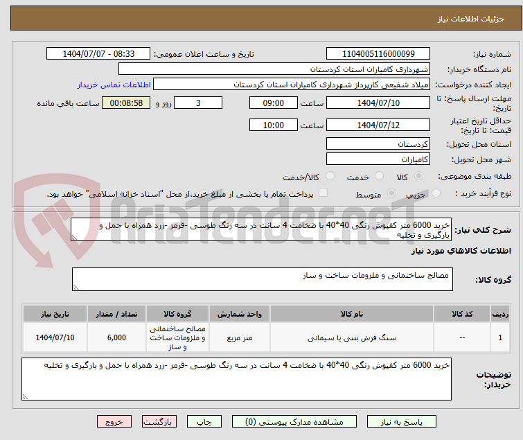Click the delivery city field کامیاران
Viewport: 523px width, 440px height.
click(x=378, y=159)
